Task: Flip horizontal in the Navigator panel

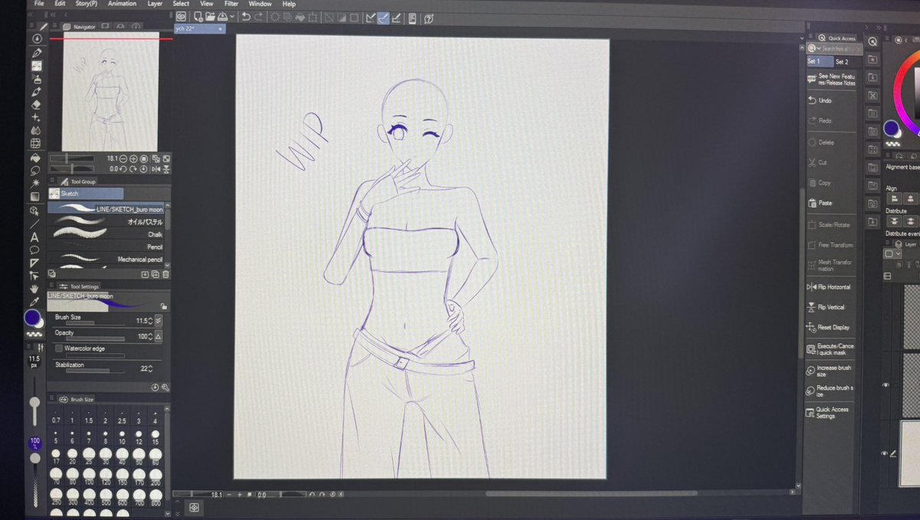Action: click(x=156, y=169)
